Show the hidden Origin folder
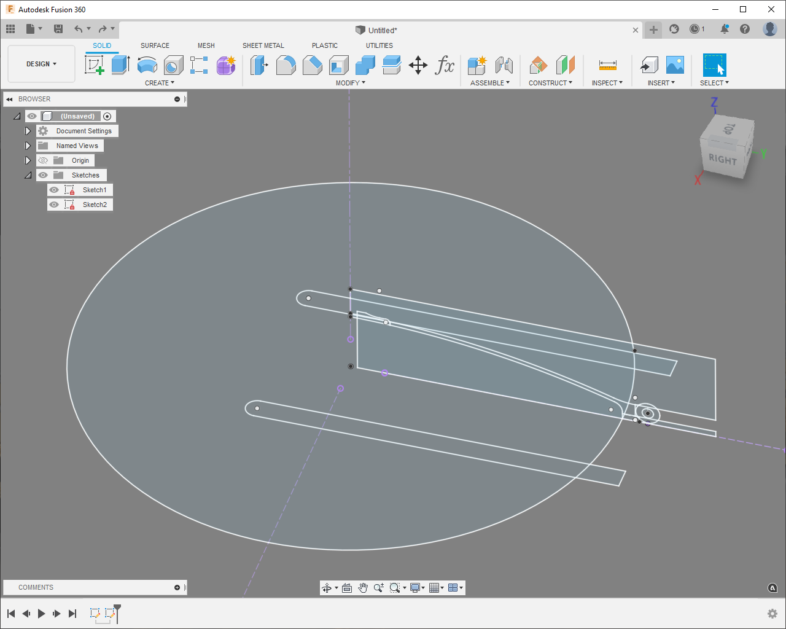 coord(43,160)
